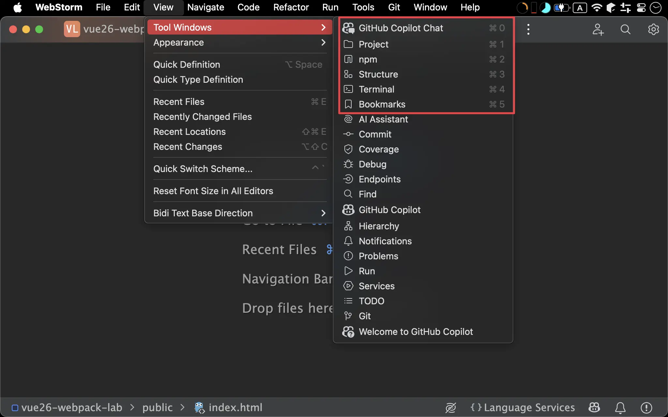
Task: Expand the Bidi Text Base Direction submenu
Action: (x=240, y=213)
